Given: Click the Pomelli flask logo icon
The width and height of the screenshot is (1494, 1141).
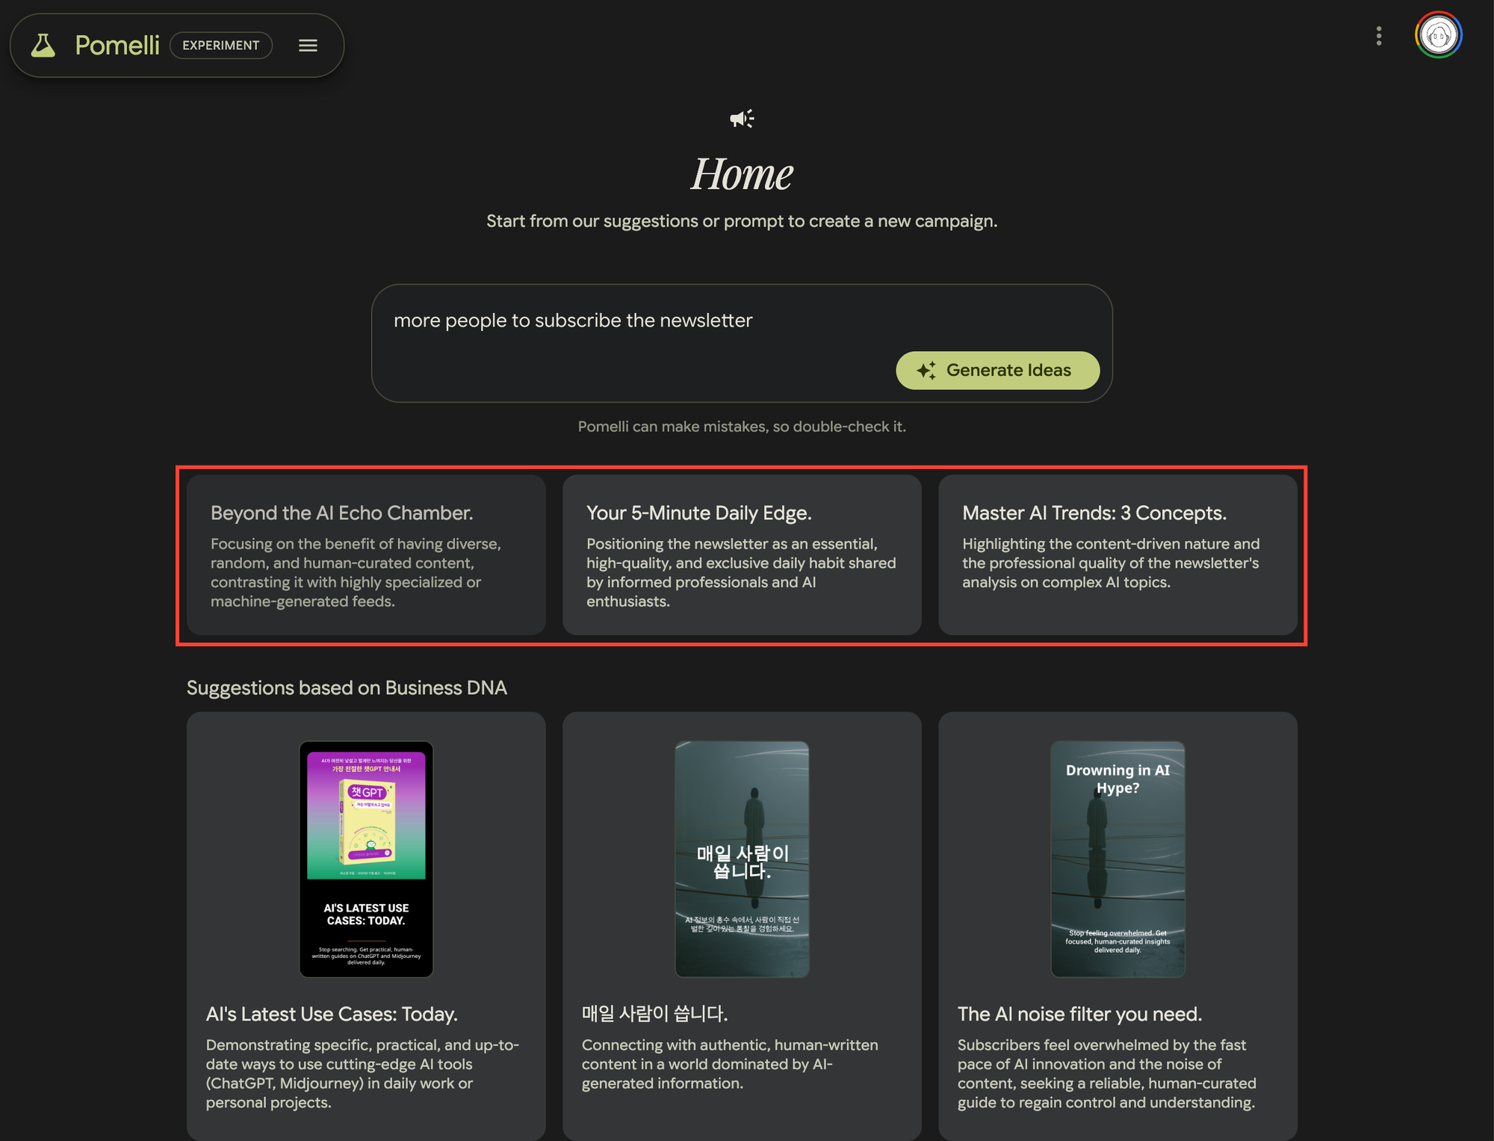Looking at the screenshot, I should (43, 46).
